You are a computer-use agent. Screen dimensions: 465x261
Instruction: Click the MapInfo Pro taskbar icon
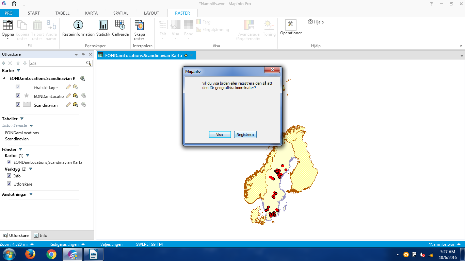coord(73,255)
